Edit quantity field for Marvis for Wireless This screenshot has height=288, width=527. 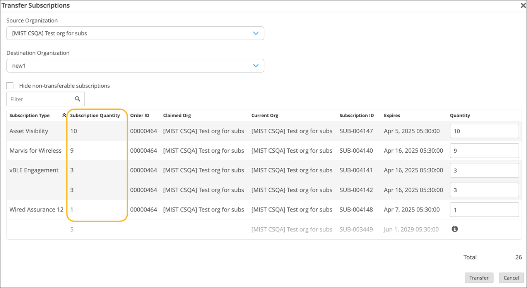484,151
